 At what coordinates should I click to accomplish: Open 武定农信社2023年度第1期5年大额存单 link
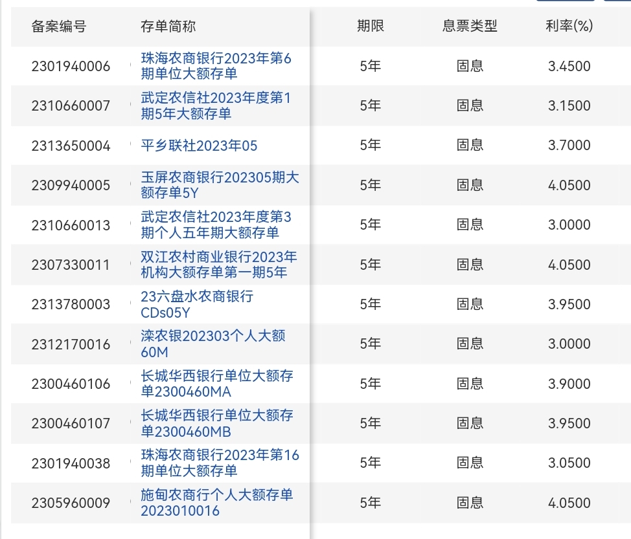click(x=216, y=105)
